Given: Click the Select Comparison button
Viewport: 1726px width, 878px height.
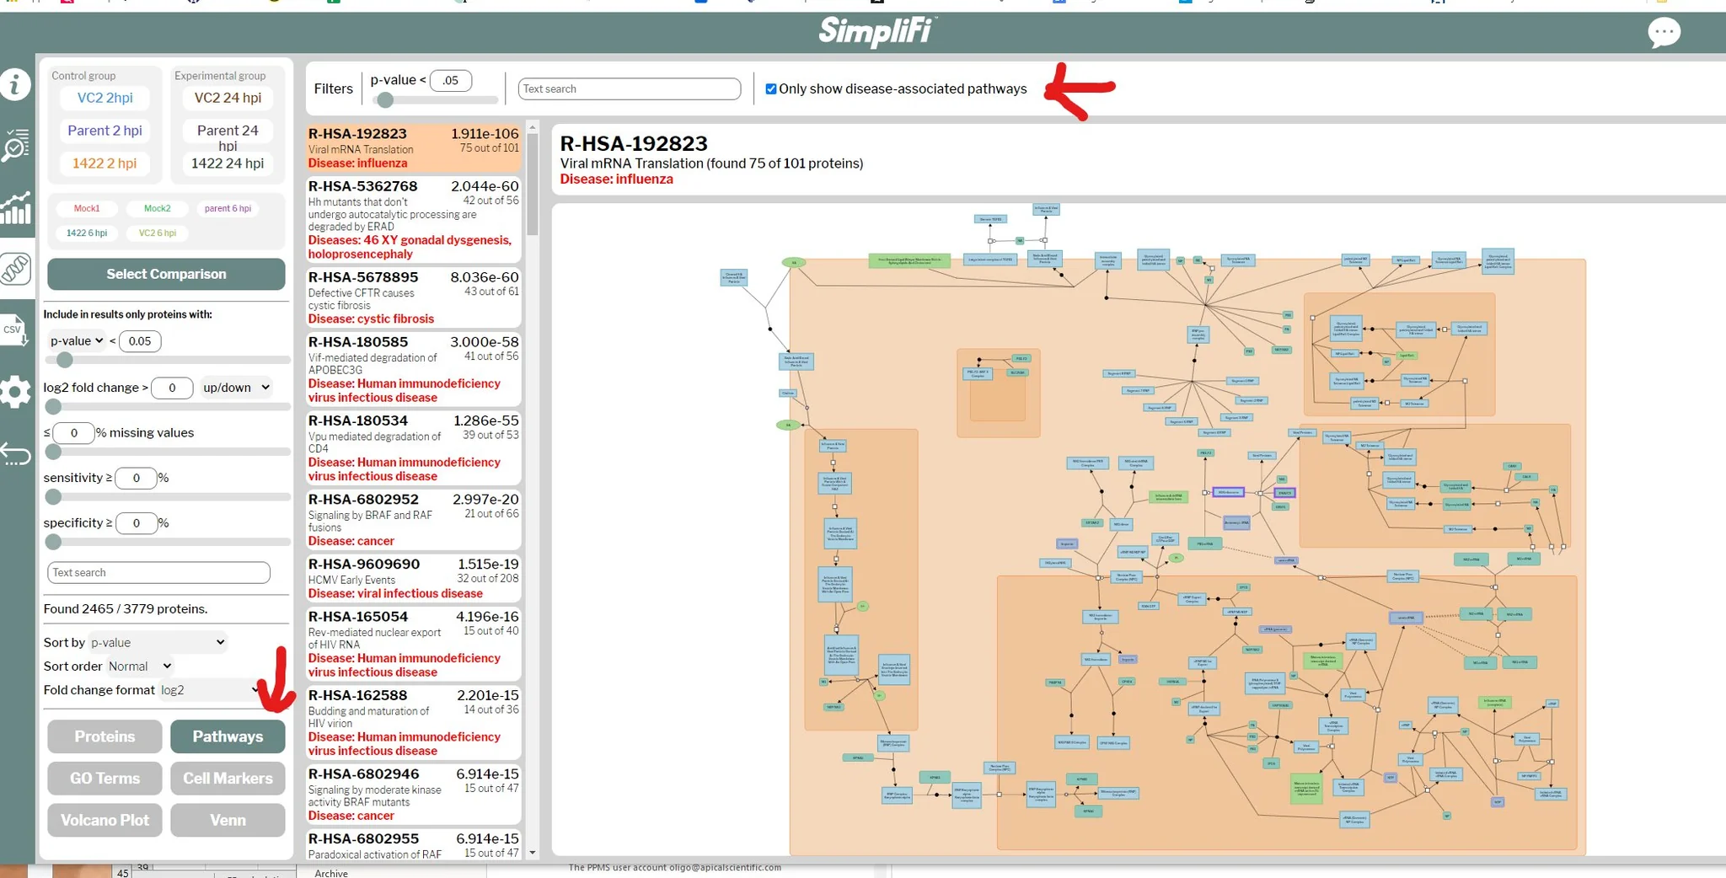Looking at the screenshot, I should pyautogui.click(x=166, y=274).
